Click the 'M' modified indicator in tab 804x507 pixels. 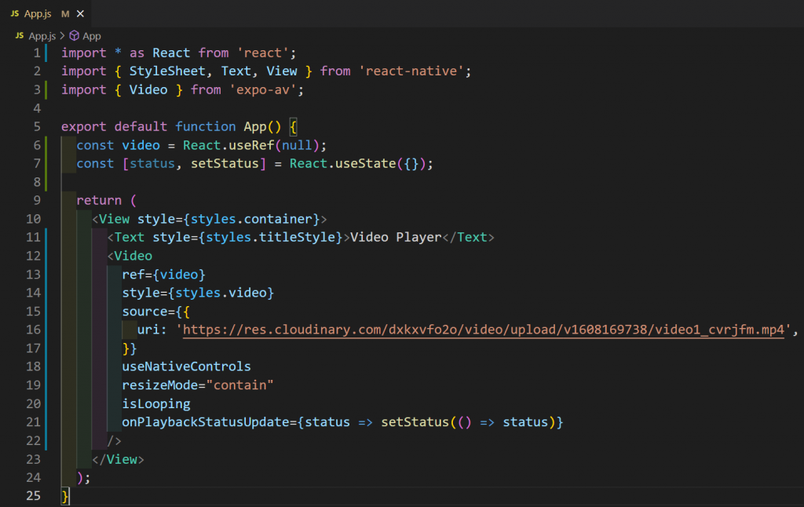click(65, 14)
